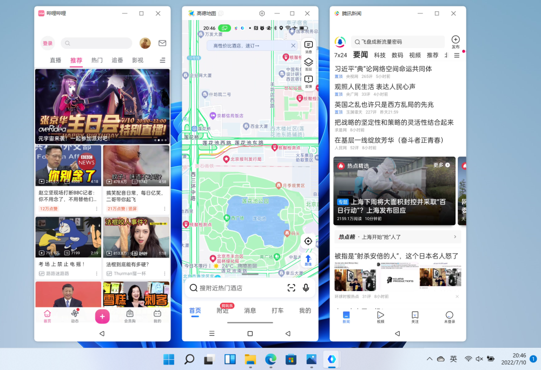Open Tencent News 未登录 profile icon

449,317
